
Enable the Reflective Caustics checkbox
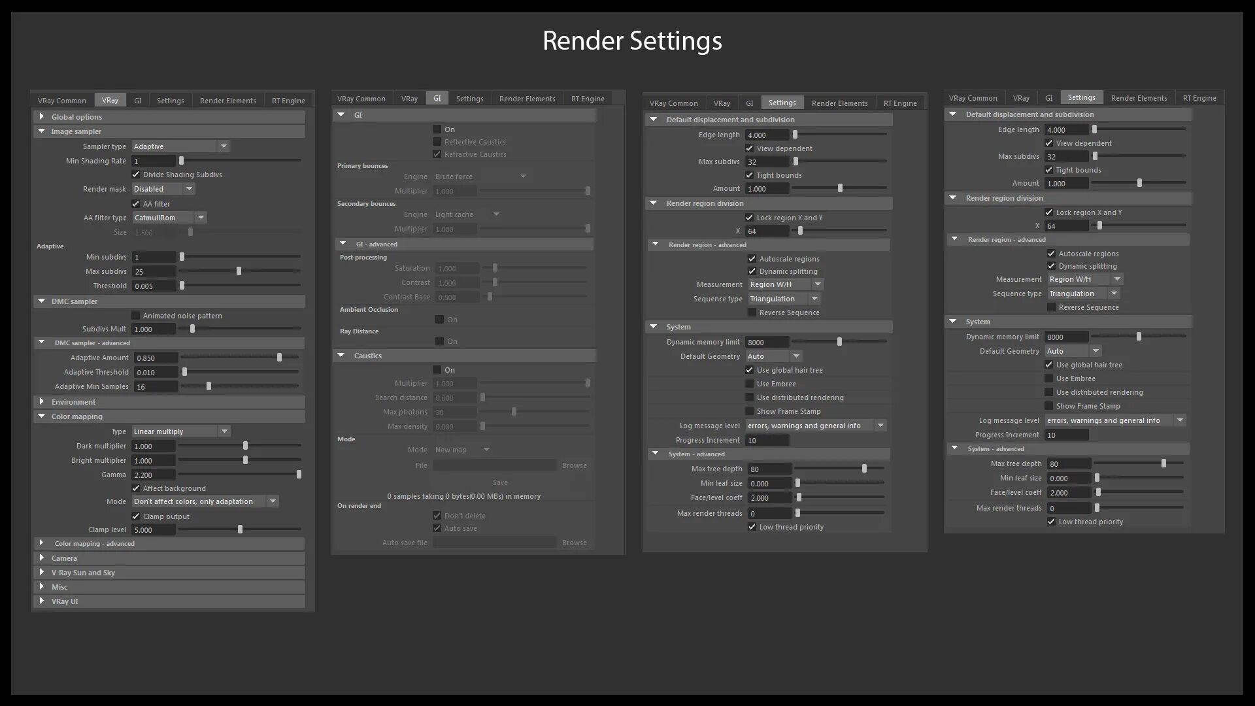[x=437, y=141]
